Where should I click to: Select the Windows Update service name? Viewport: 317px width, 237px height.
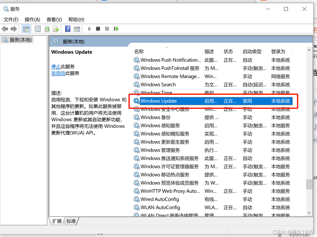(159, 101)
